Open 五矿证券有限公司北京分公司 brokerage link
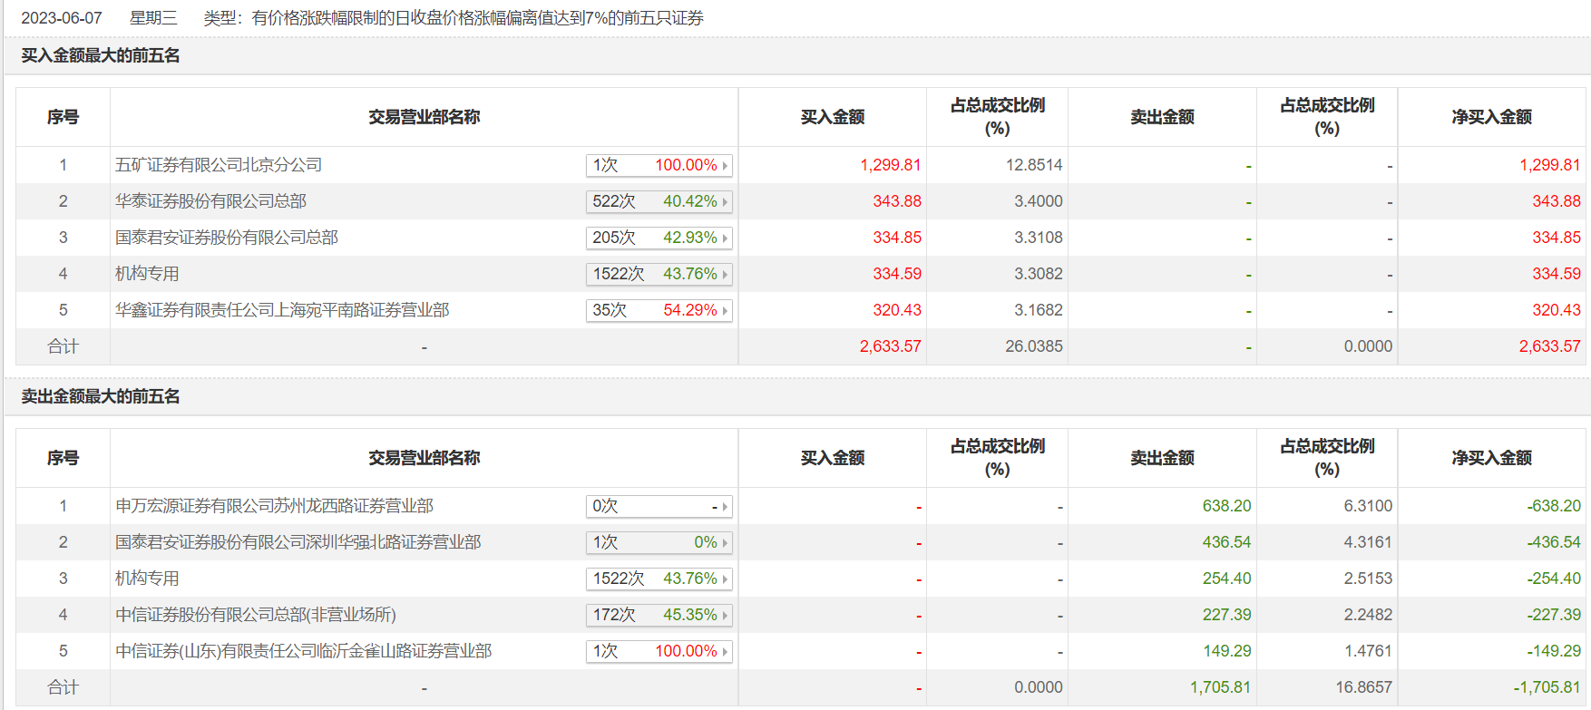The width and height of the screenshot is (1591, 710). [219, 165]
